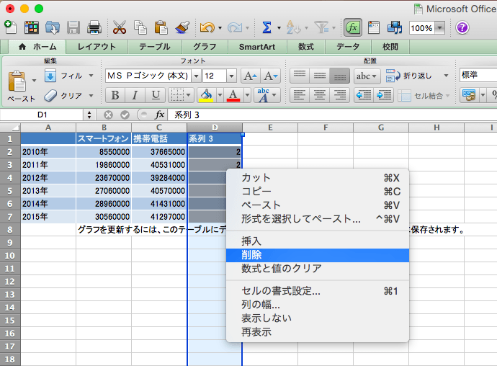The height and width of the screenshot is (366, 497).
Task: Click the Filter funnel icon
Action: coord(321,27)
